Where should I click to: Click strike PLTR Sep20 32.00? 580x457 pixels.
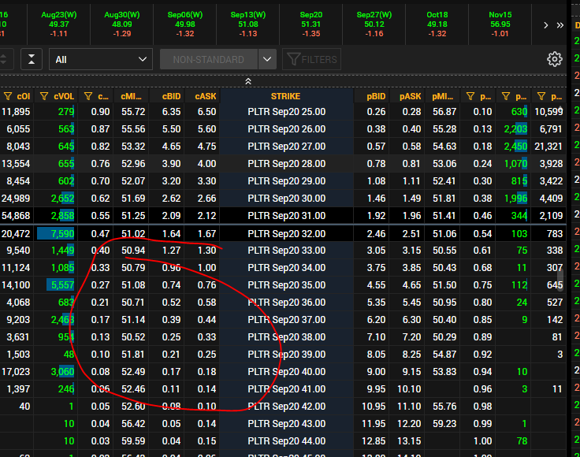tap(287, 234)
